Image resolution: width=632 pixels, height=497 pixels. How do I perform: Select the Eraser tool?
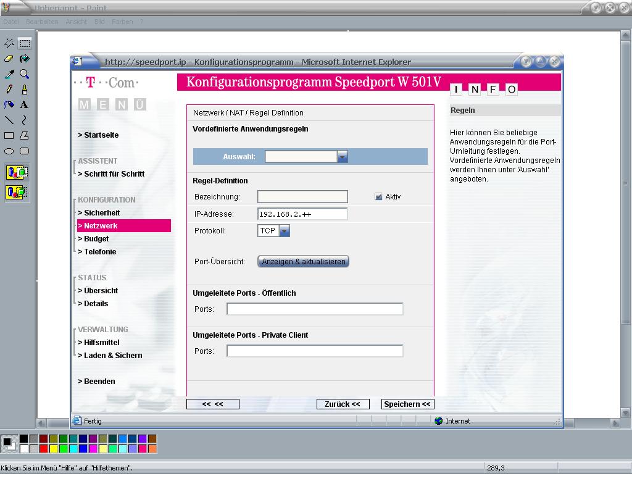point(9,59)
